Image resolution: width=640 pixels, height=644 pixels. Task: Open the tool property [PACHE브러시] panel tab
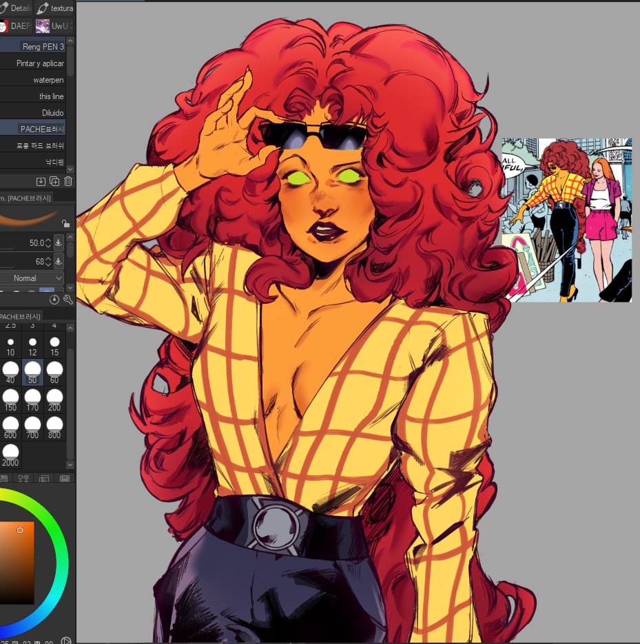pyautogui.click(x=25, y=198)
